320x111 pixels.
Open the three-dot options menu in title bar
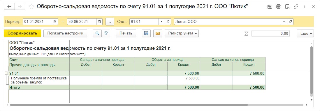pos(305,7)
